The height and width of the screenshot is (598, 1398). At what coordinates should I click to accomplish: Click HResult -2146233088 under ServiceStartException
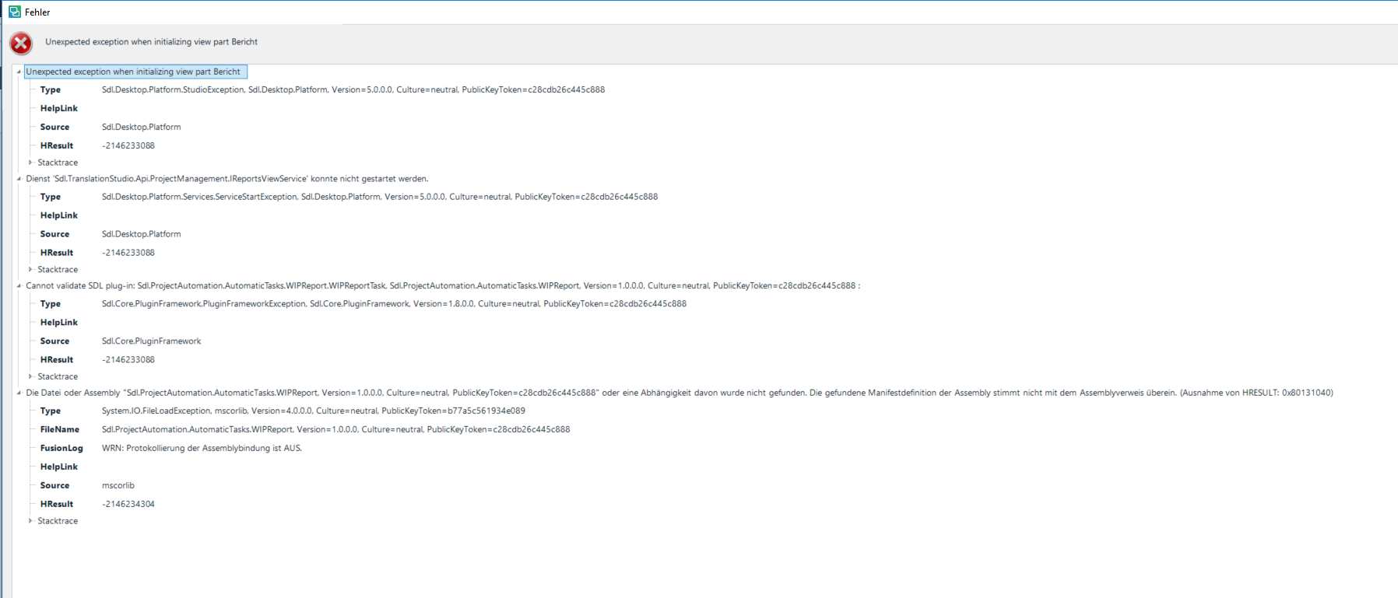128,253
